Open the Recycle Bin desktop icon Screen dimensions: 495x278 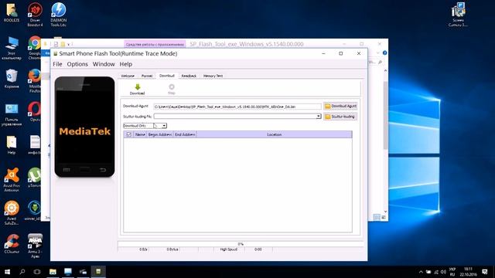click(x=12, y=79)
